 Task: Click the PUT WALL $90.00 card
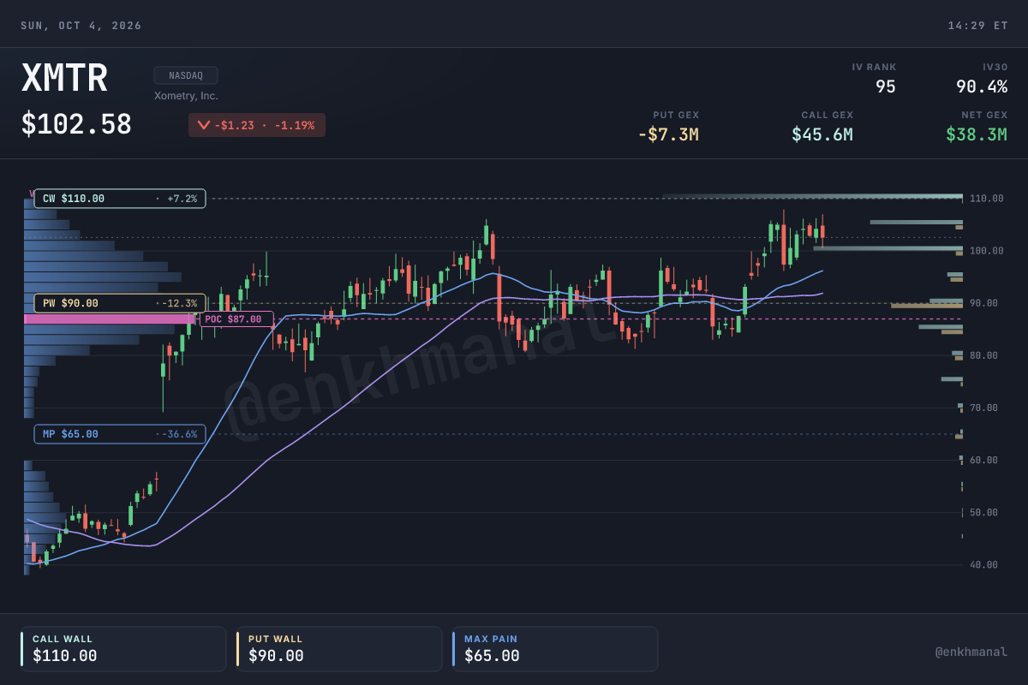(x=339, y=649)
